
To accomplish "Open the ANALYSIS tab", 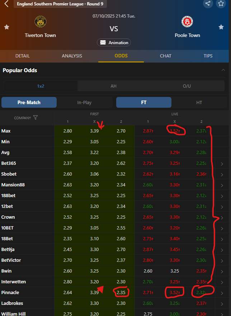I will (72, 56).
